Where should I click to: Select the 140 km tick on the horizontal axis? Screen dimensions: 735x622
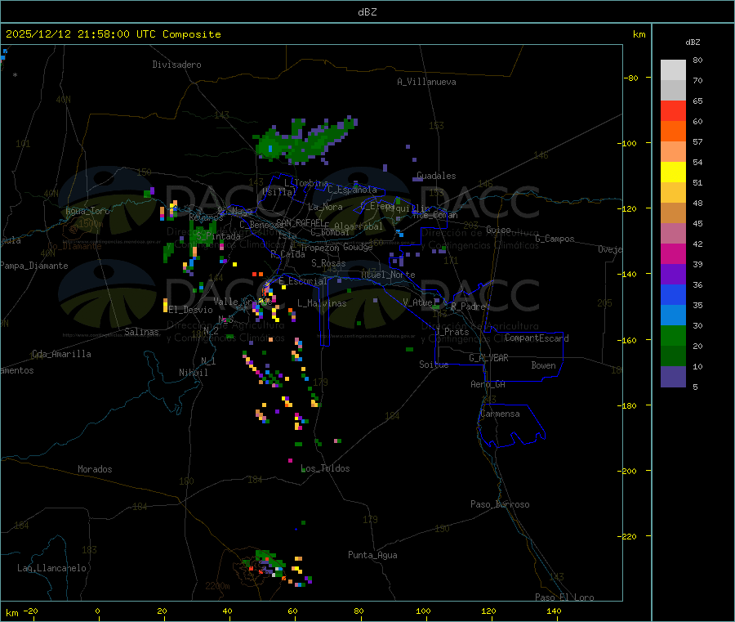point(554,611)
